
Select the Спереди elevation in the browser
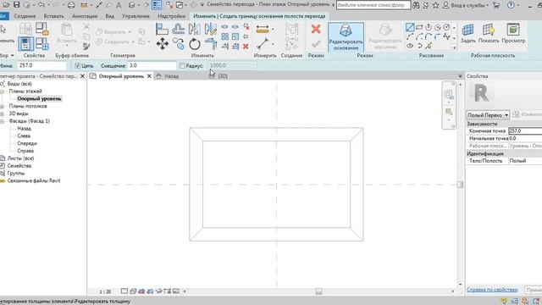[27, 143]
